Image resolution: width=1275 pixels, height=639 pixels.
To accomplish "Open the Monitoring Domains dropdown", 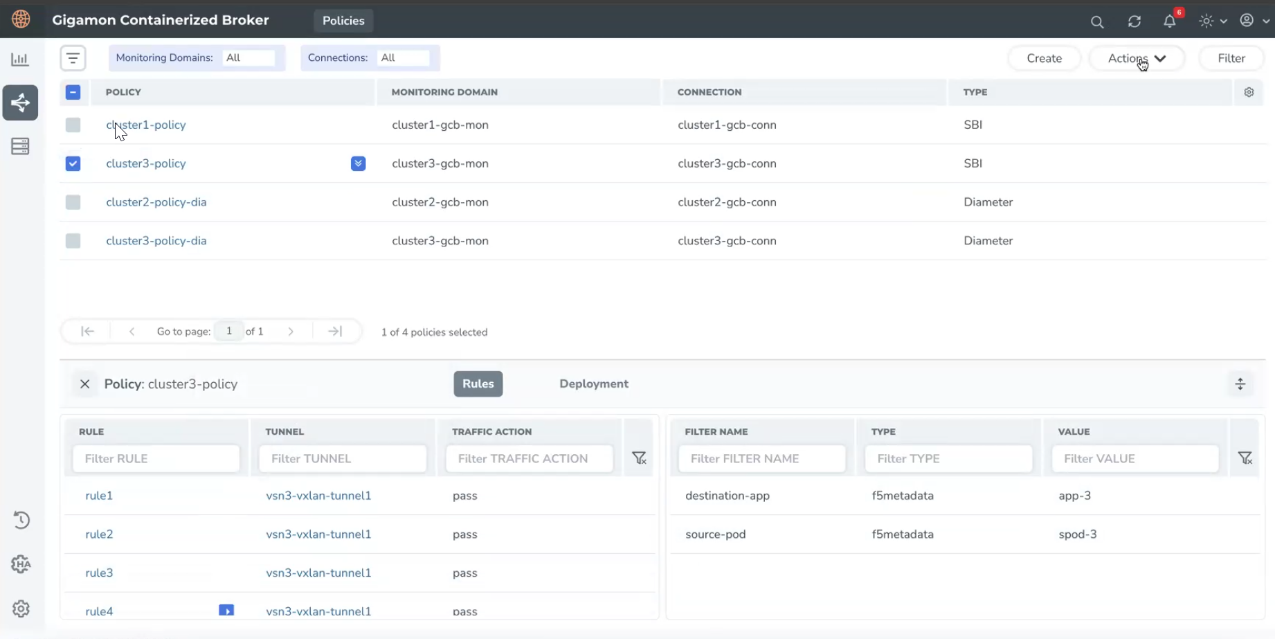I will [x=249, y=58].
